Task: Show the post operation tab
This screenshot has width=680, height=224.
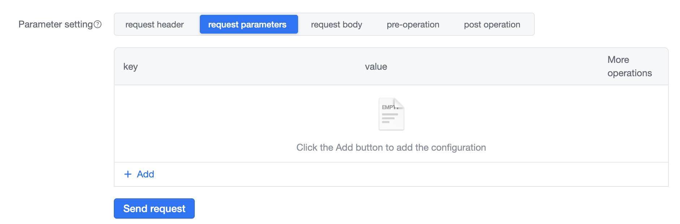Action: pyautogui.click(x=492, y=25)
